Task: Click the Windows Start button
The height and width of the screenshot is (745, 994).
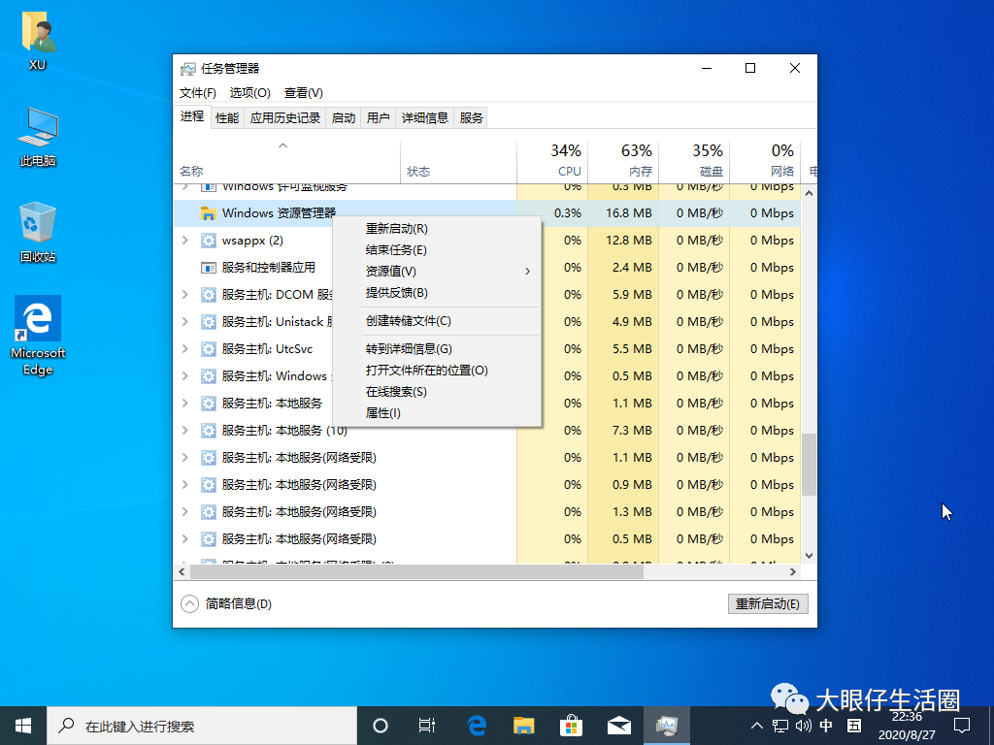Action: pos(21,725)
